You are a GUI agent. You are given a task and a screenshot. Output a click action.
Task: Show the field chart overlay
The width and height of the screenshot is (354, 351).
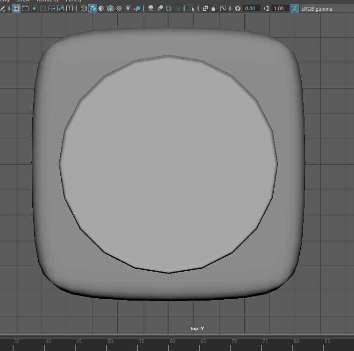point(52,8)
